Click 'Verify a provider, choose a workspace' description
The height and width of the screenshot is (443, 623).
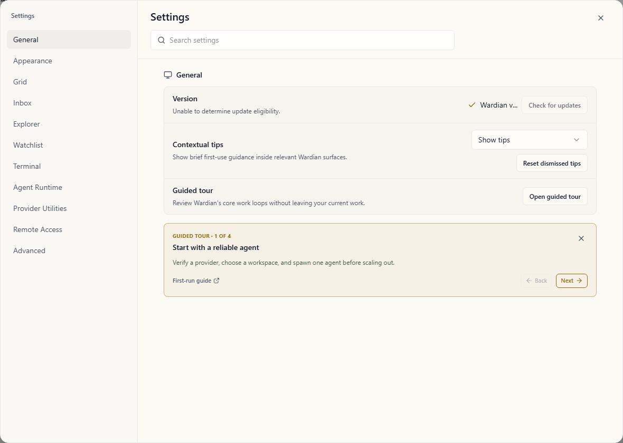[x=284, y=263]
